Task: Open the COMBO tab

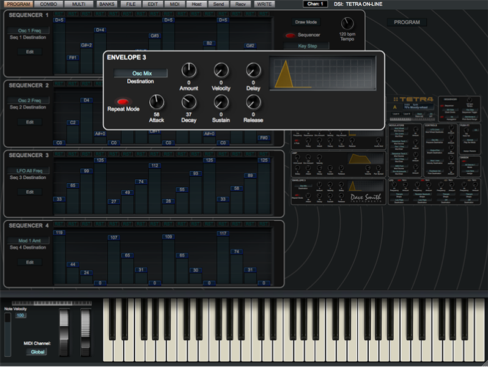Action: click(x=48, y=4)
